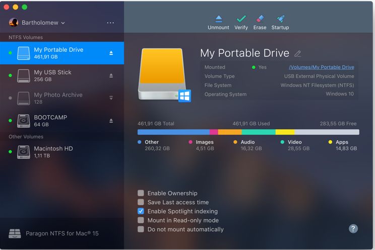The height and width of the screenshot is (250, 375).
Task: Click pencil icon to rename drive
Action: tap(297, 53)
